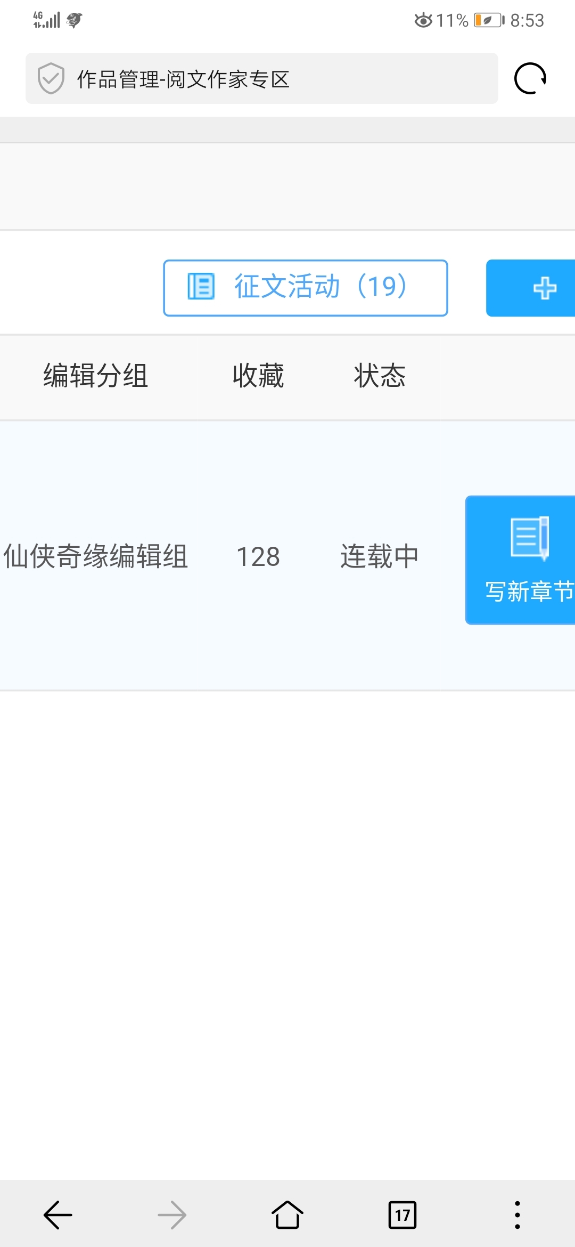Click the 仙侠奇缘编辑组 cell
Viewport: 575px width, 1247px height.
tap(96, 556)
